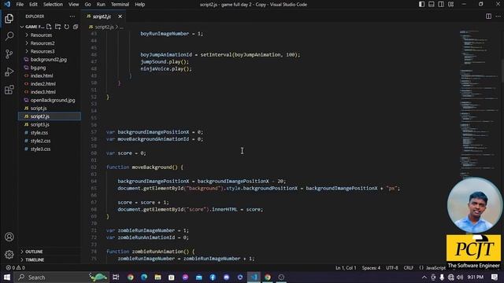Open the Explorer view in activity bar
Image resolution: width=504 pixels, height=283 pixels.
point(9,18)
